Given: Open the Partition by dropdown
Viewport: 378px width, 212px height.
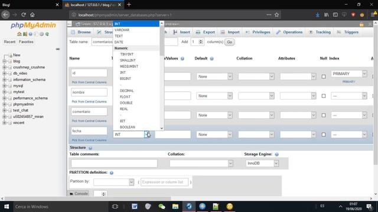Looking at the screenshot, I should click(113, 182).
